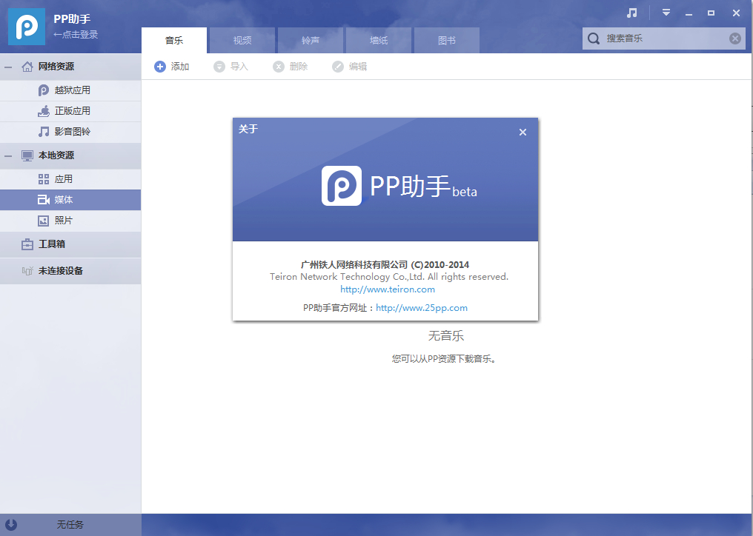Image resolution: width=753 pixels, height=536 pixels.
Task: Switch to the 视频 tab
Action: (x=242, y=41)
